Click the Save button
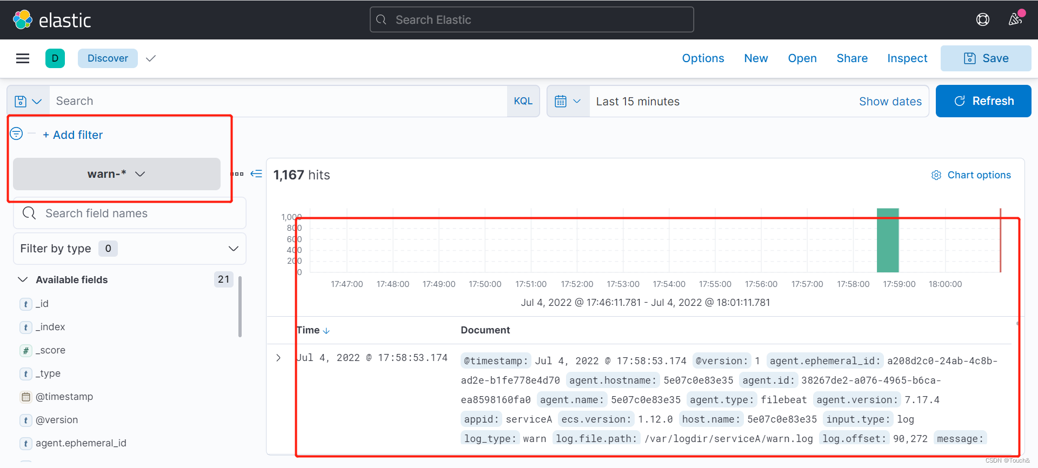 click(986, 58)
